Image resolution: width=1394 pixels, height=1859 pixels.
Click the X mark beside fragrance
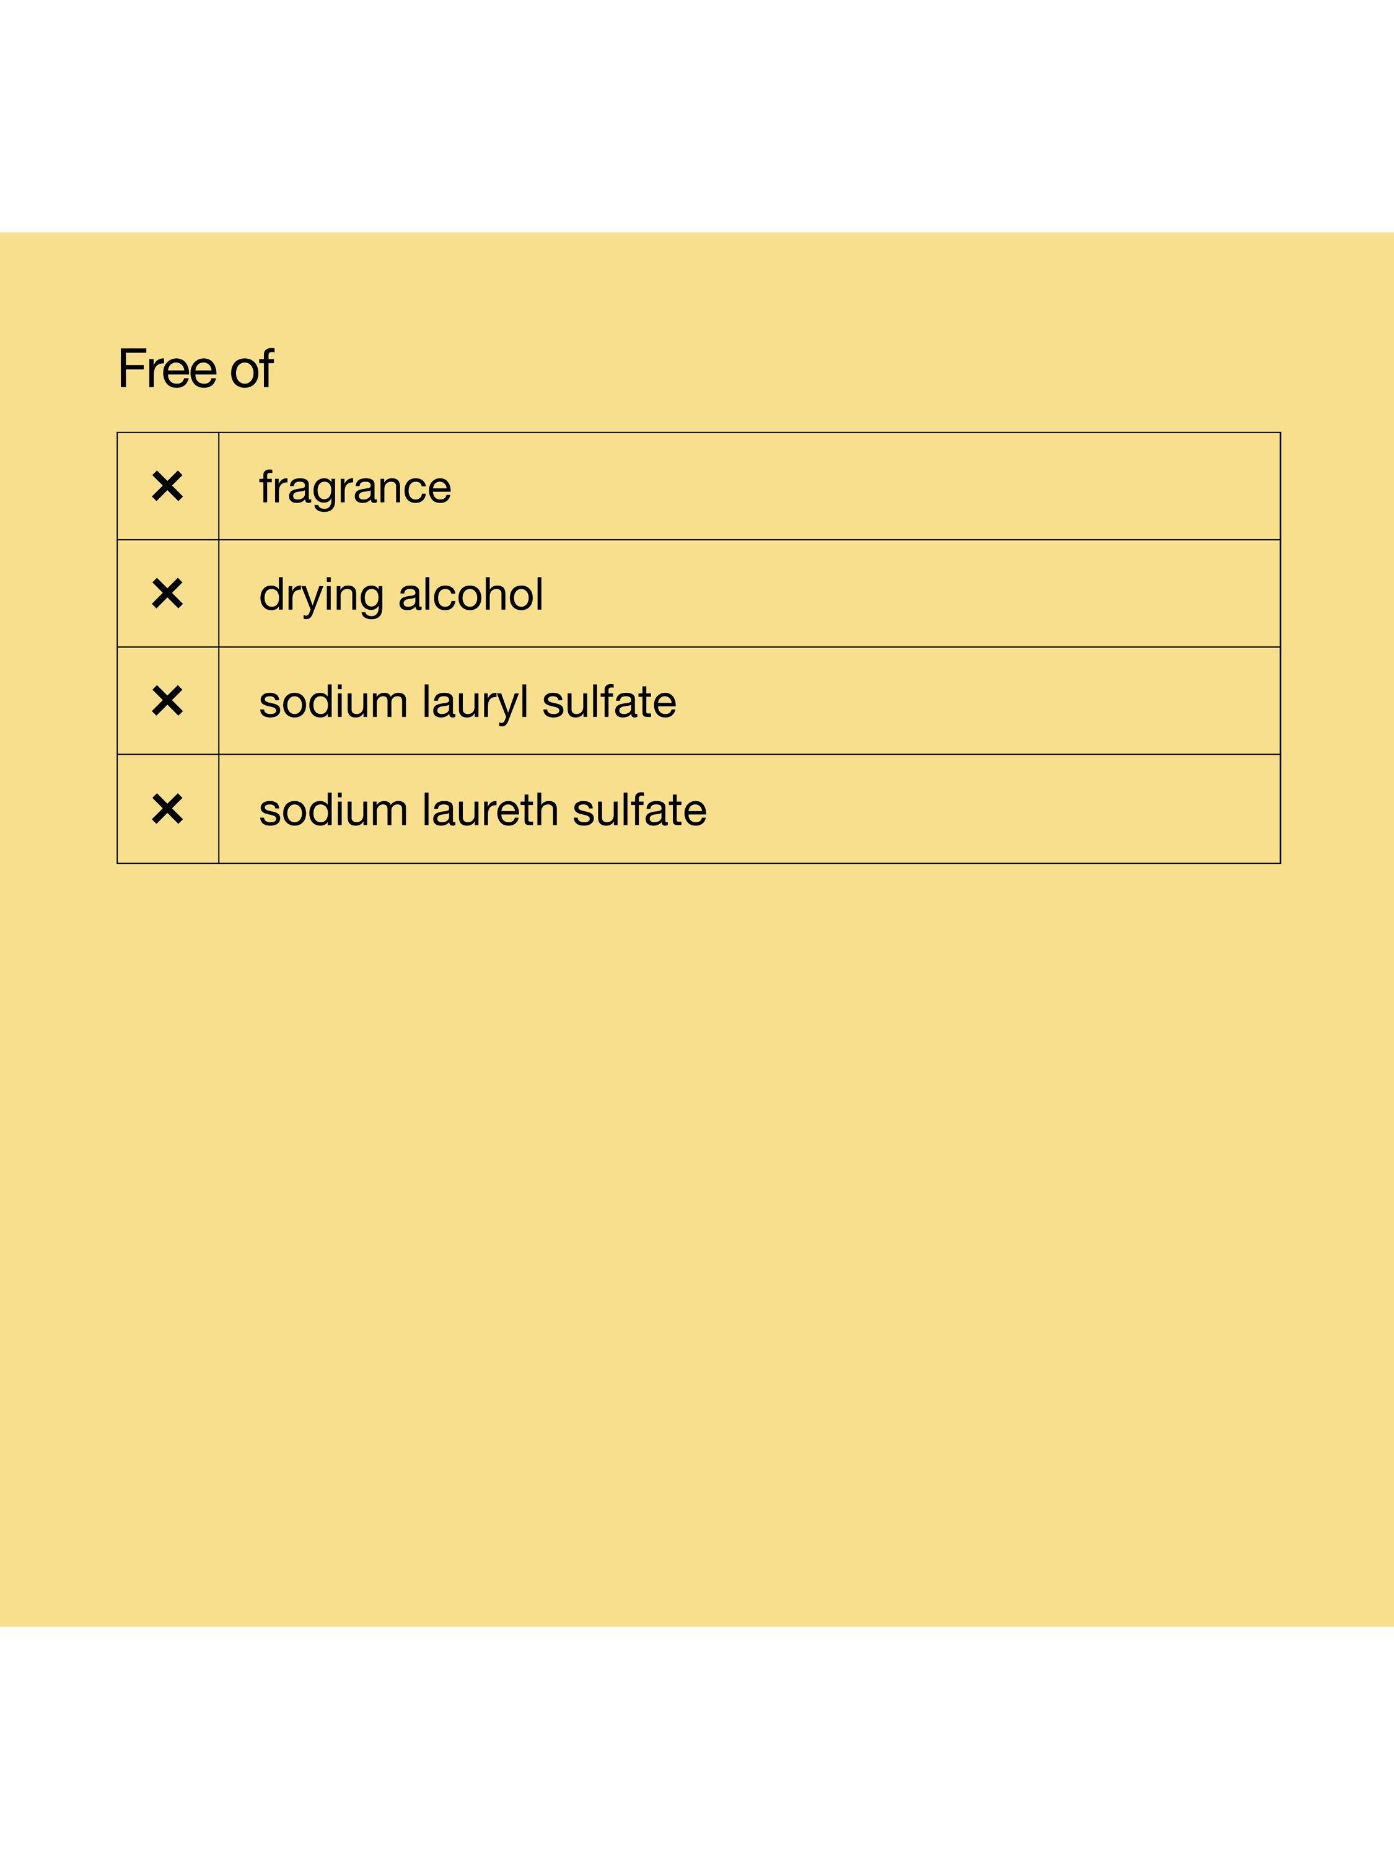click(167, 486)
